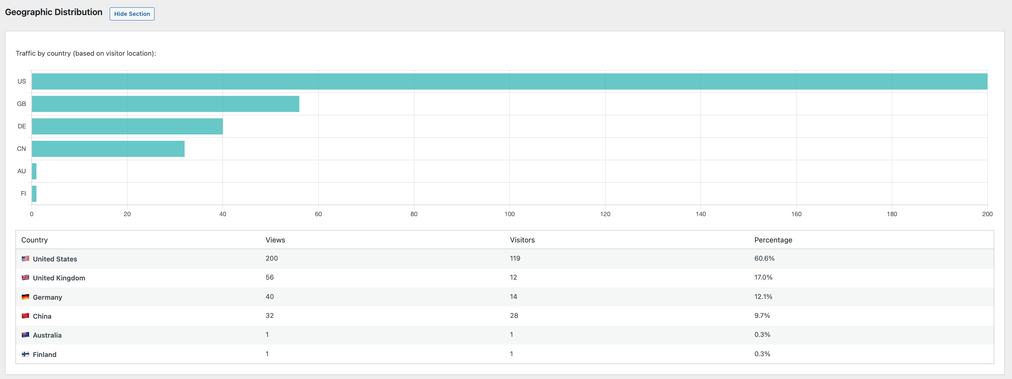Click the China flag icon
The width and height of the screenshot is (1012, 379).
tap(26, 316)
